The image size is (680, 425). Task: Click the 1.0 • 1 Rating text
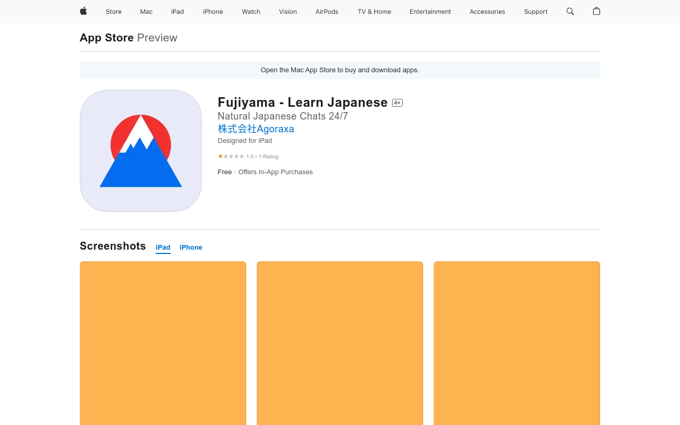(x=262, y=157)
